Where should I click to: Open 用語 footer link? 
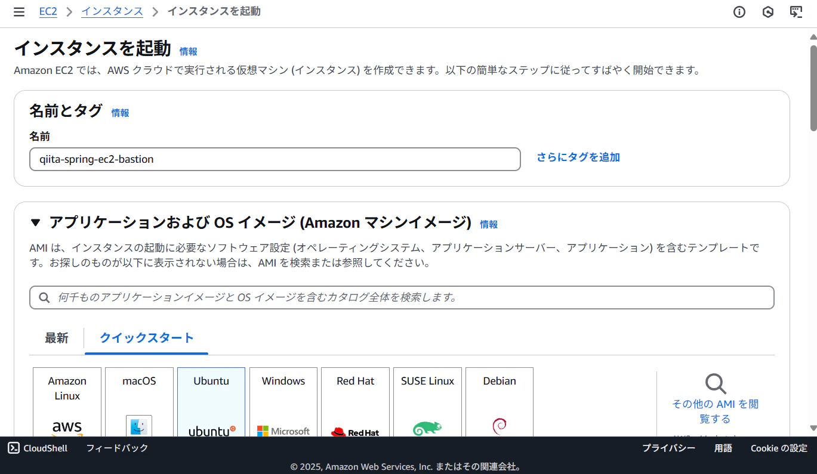pyautogui.click(x=723, y=448)
